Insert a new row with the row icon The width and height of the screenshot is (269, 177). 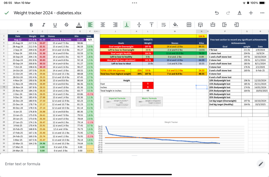213,24
